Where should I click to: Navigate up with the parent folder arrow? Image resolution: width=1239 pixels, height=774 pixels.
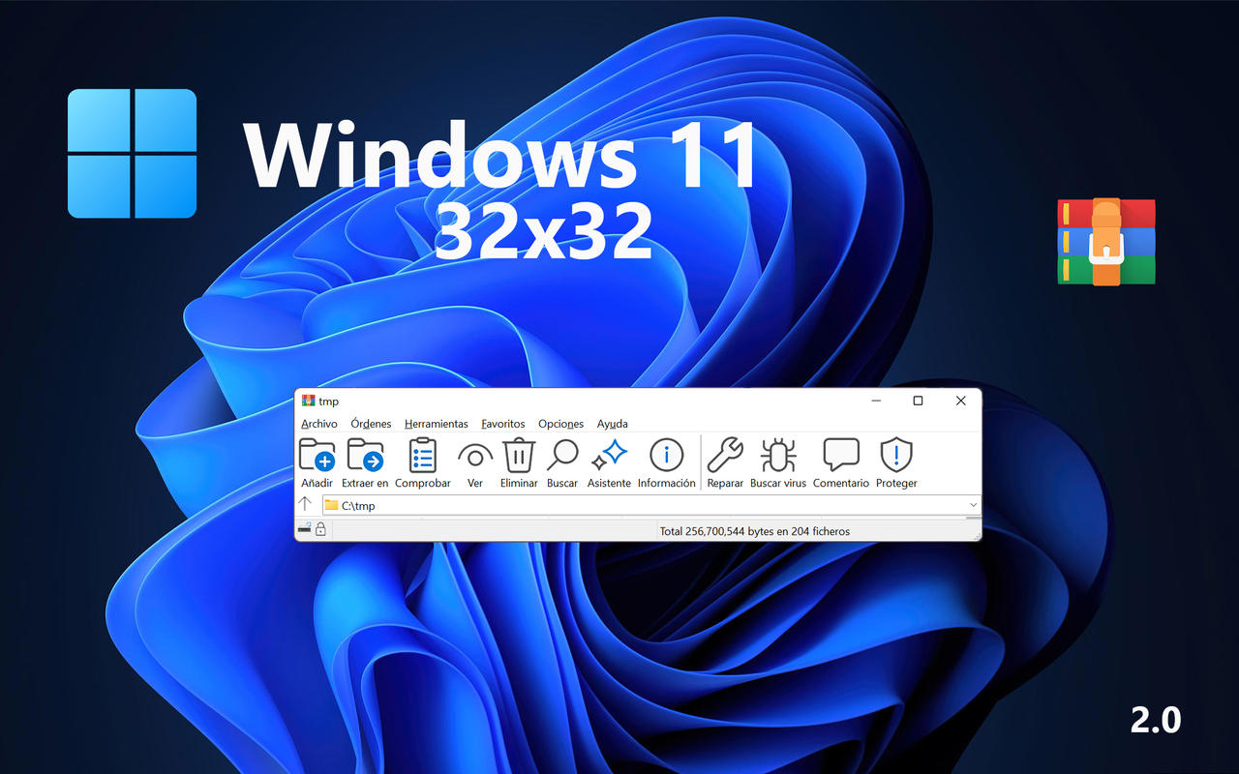(306, 504)
